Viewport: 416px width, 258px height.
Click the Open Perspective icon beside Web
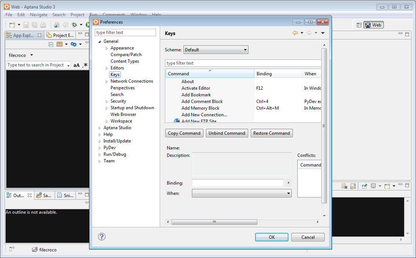tap(359, 25)
